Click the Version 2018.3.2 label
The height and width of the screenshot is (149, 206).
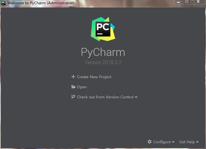point(103,62)
